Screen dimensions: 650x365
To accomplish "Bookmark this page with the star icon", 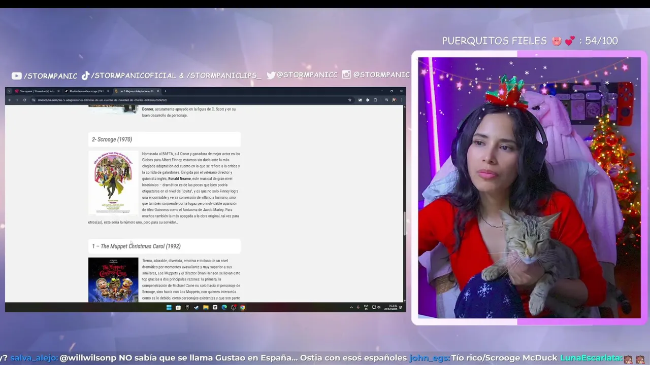I will pos(350,100).
